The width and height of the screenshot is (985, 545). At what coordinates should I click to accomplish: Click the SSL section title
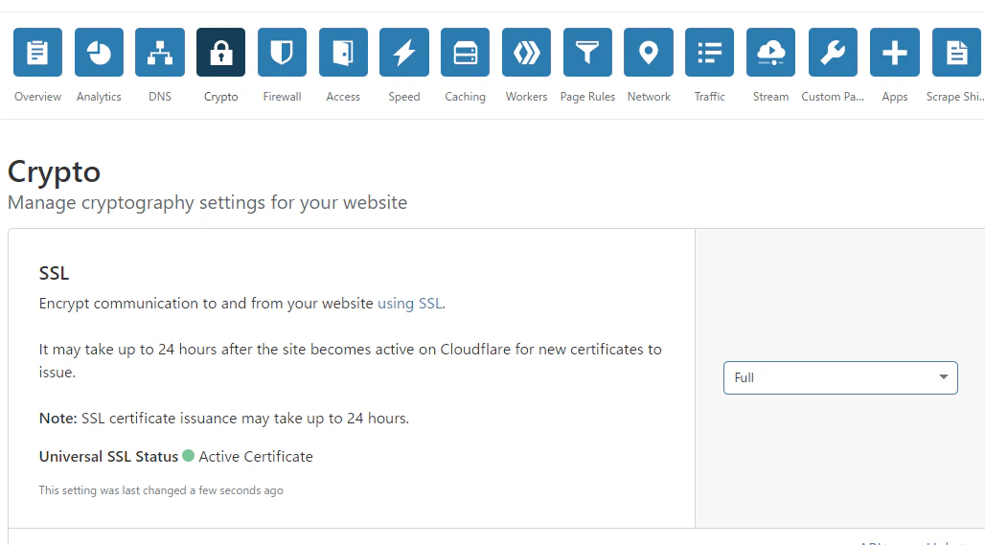54,273
